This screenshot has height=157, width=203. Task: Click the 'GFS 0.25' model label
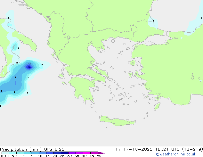coord(54,149)
